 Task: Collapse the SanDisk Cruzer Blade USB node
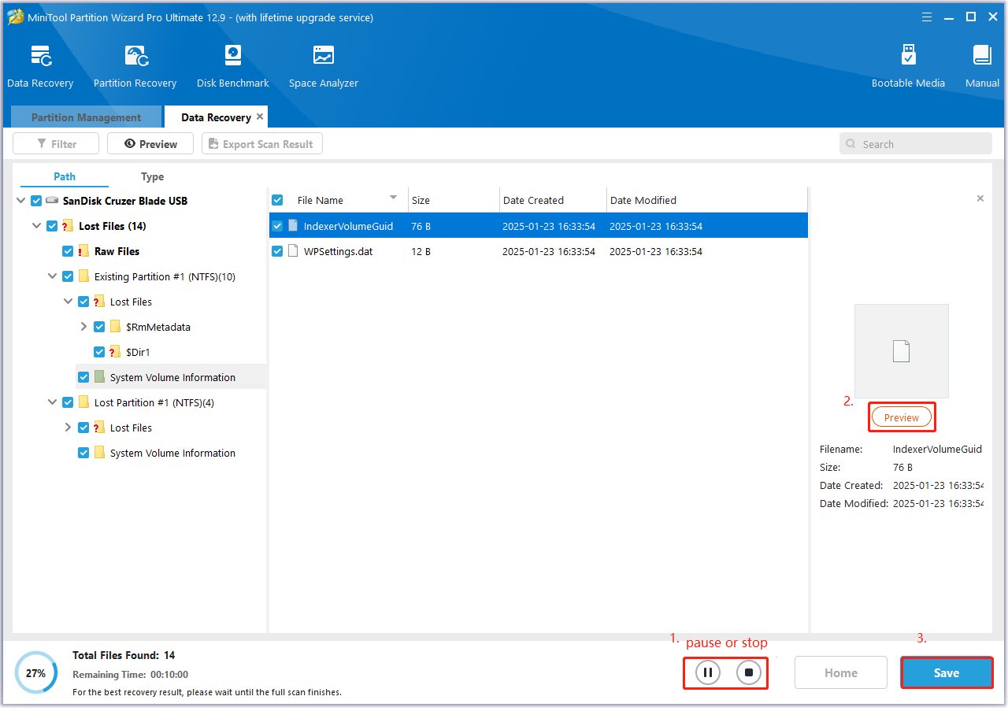[x=20, y=201]
